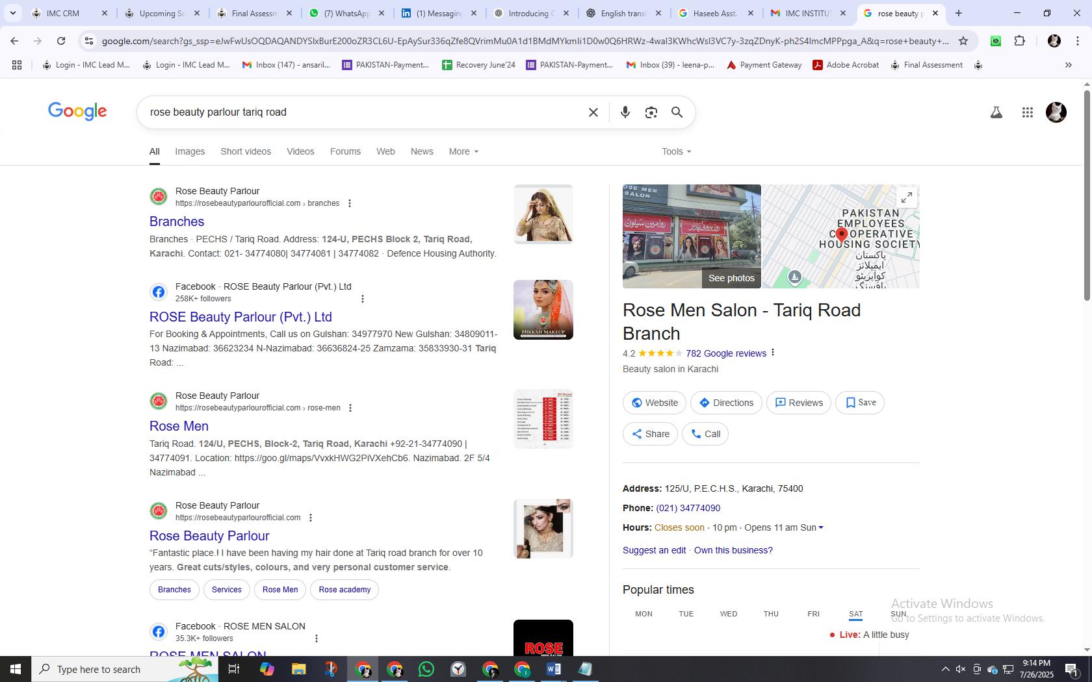The width and height of the screenshot is (1092, 682).
Task: Open Chrome three-dot menu
Action: pos(1077,41)
